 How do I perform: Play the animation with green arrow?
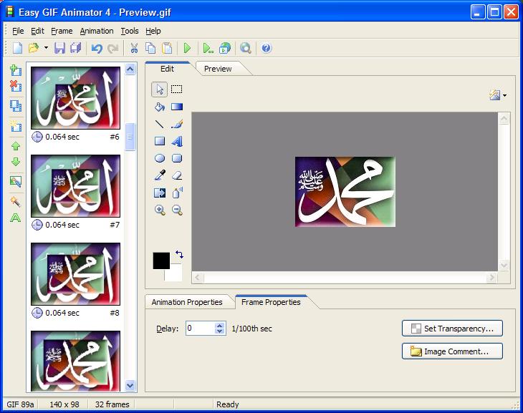188,49
